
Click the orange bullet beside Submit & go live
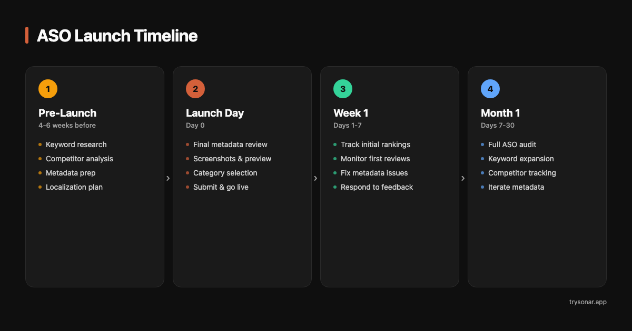click(188, 187)
